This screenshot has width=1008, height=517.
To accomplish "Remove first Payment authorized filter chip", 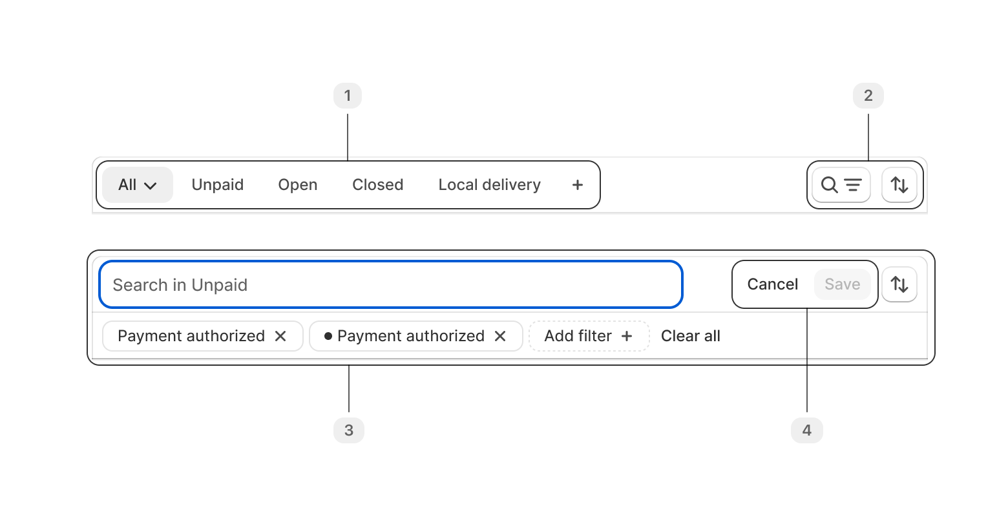I will (x=280, y=336).
